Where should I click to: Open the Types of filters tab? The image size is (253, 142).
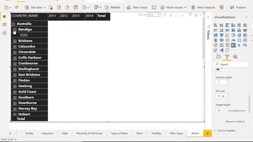coord(119,133)
